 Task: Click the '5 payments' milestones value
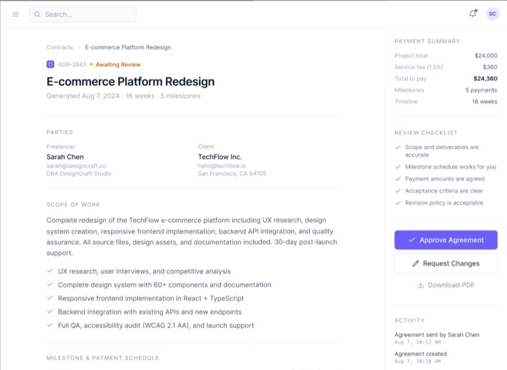[481, 90]
